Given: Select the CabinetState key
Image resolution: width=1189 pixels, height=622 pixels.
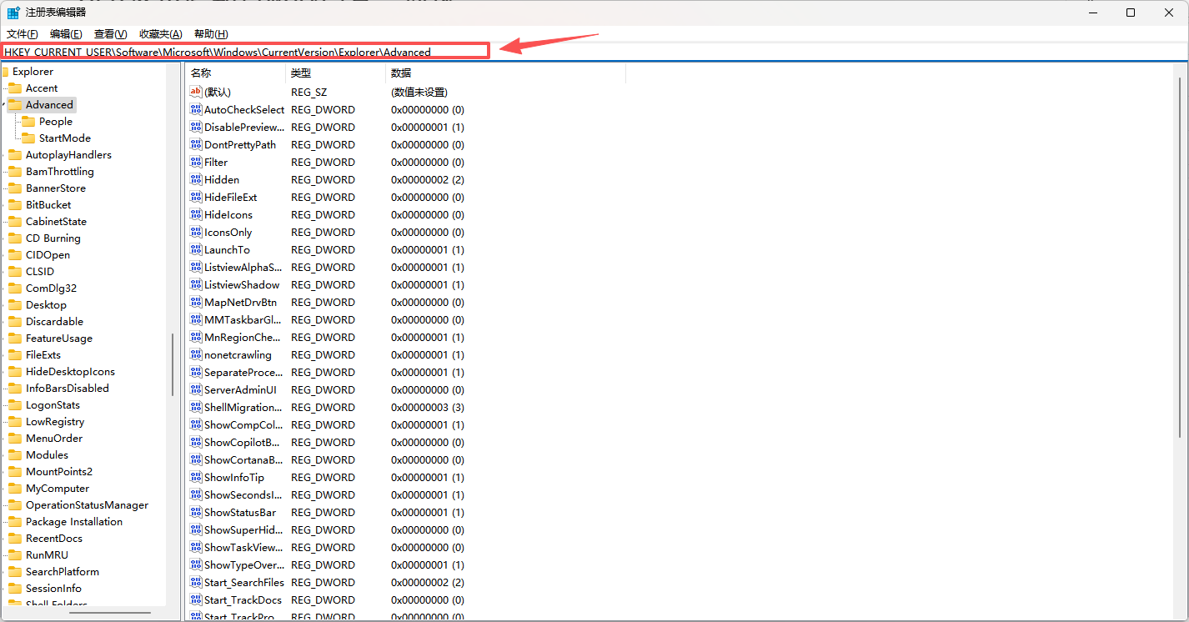Looking at the screenshot, I should pos(56,222).
